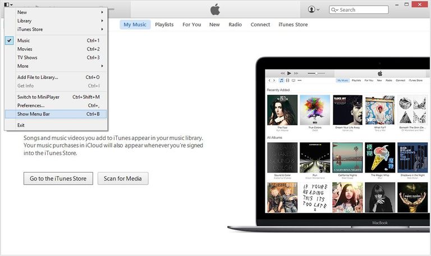Image resolution: width=431 pixels, height=256 pixels.
Task: Click rewind icon in MacBook illustration
Action: [x=283, y=73]
